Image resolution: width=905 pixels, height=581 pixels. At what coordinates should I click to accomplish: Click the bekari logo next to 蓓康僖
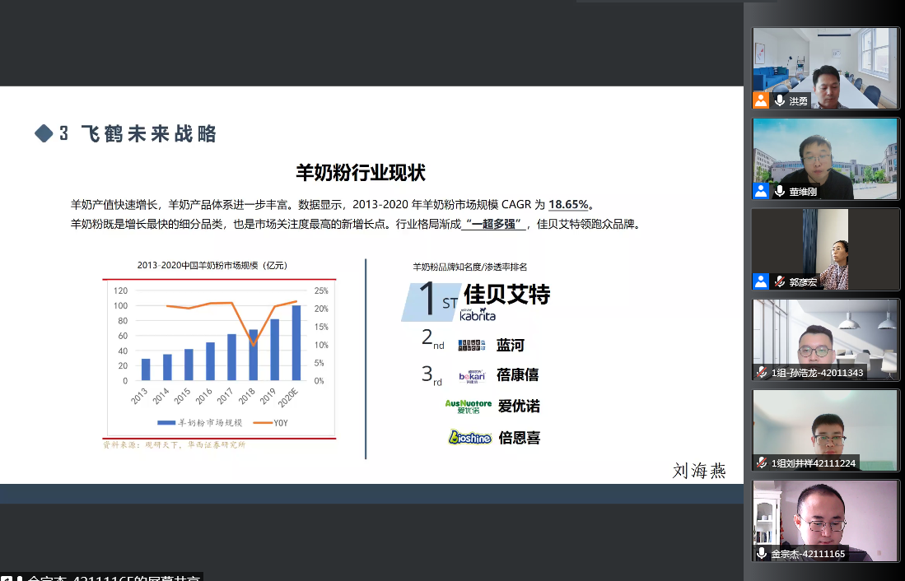[x=473, y=376]
